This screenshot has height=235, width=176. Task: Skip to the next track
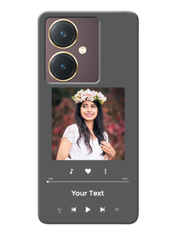point(102,209)
